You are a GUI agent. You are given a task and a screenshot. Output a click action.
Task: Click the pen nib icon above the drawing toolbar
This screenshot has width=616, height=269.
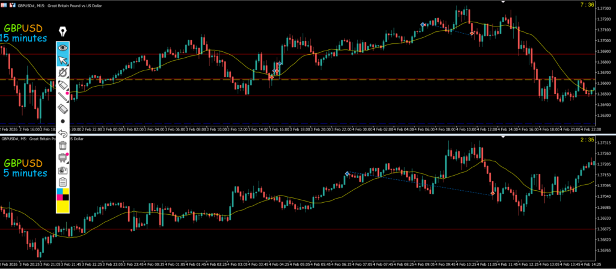pos(63,31)
